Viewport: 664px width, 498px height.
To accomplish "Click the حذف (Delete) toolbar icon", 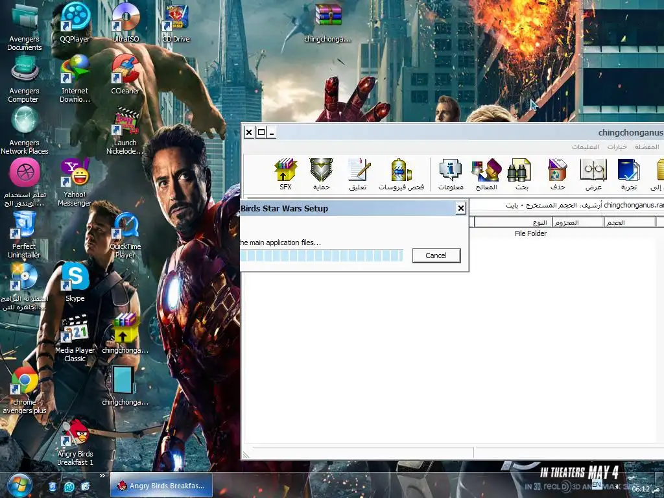I will pyautogui.click(x=557, y=174).
